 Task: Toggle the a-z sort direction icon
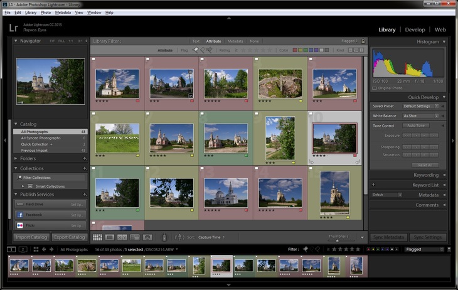pos(179,237)
